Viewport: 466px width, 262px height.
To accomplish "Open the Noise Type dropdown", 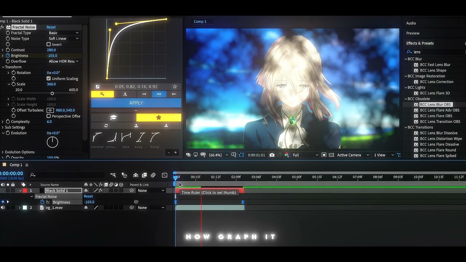I will [63, 39].
